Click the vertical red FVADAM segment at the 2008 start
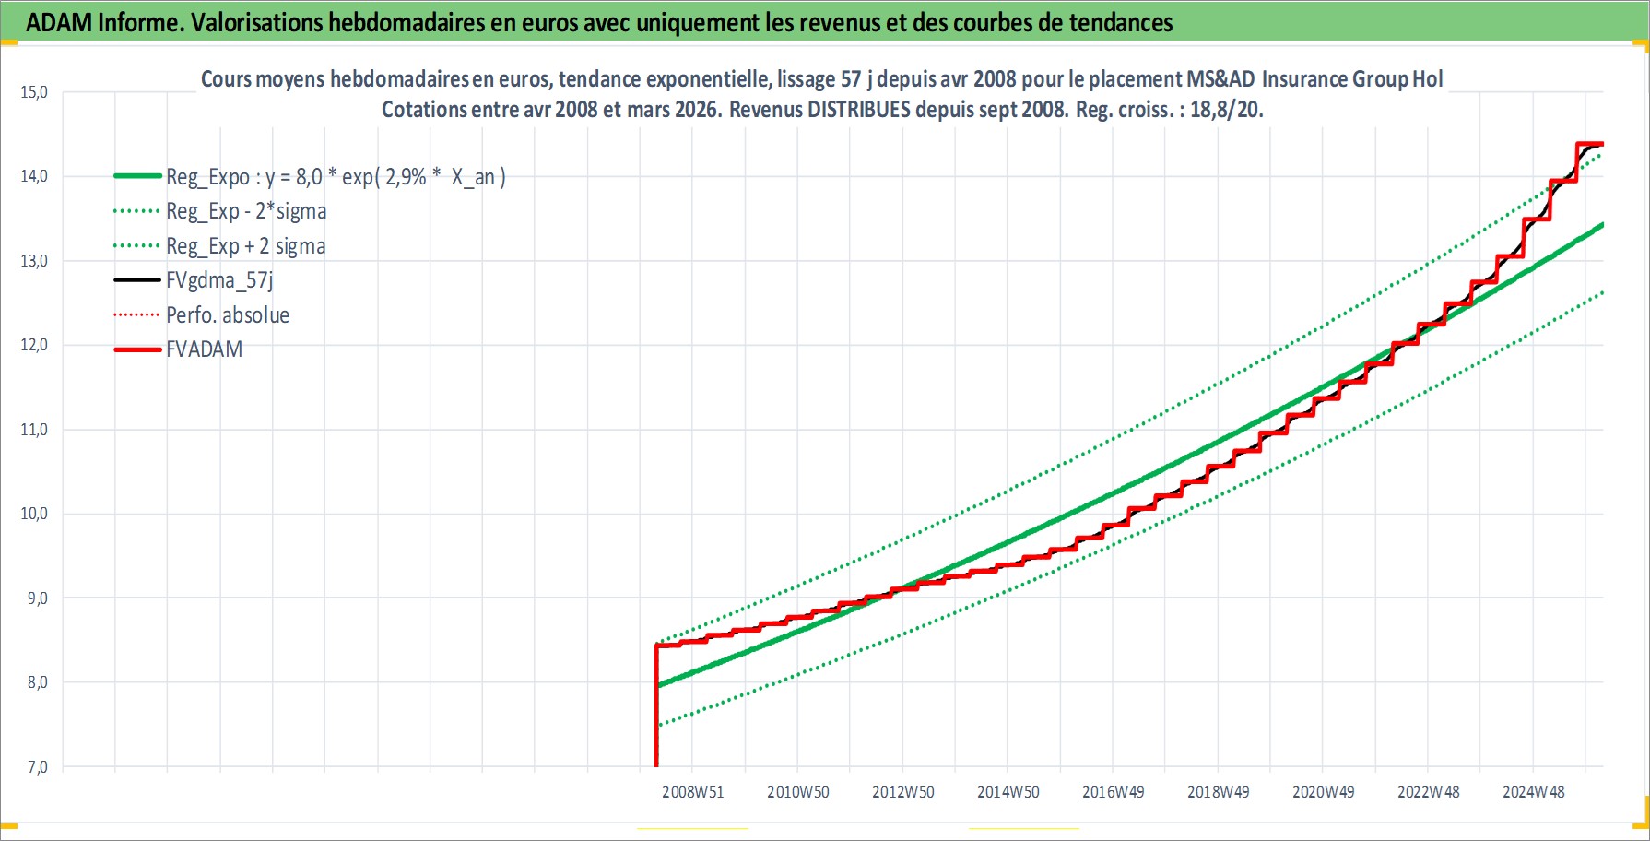The width and height of the screenshot is (1650, 841). click(656, 705)
